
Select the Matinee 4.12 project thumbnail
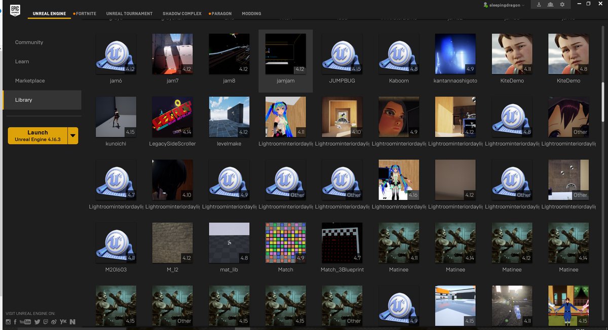pyautogui.click(x=512, y=243)
